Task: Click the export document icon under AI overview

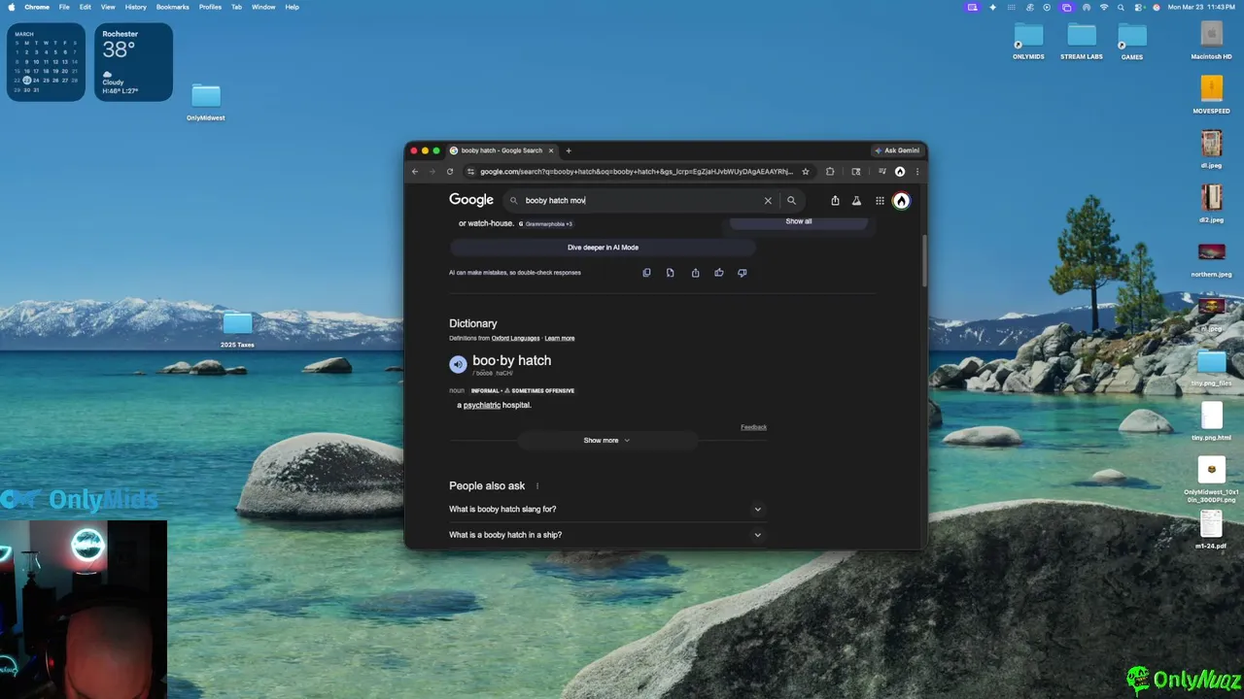Action: coord(670,273)
